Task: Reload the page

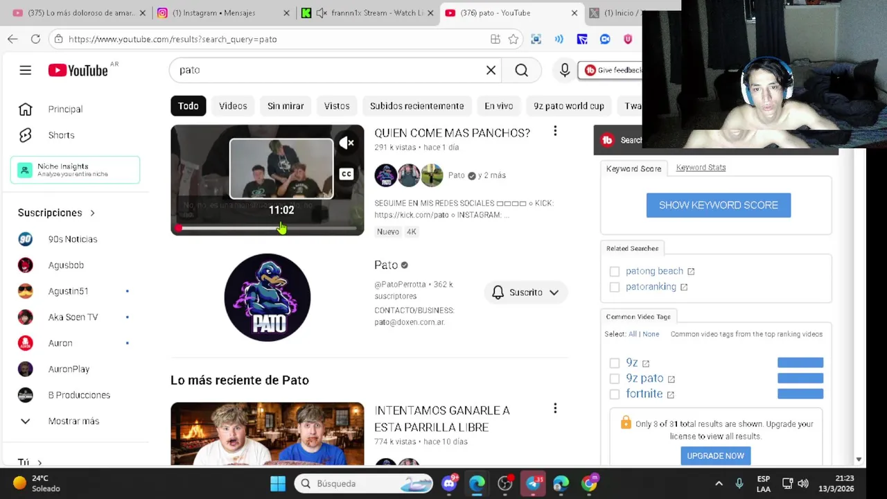Action: point(35,39)
